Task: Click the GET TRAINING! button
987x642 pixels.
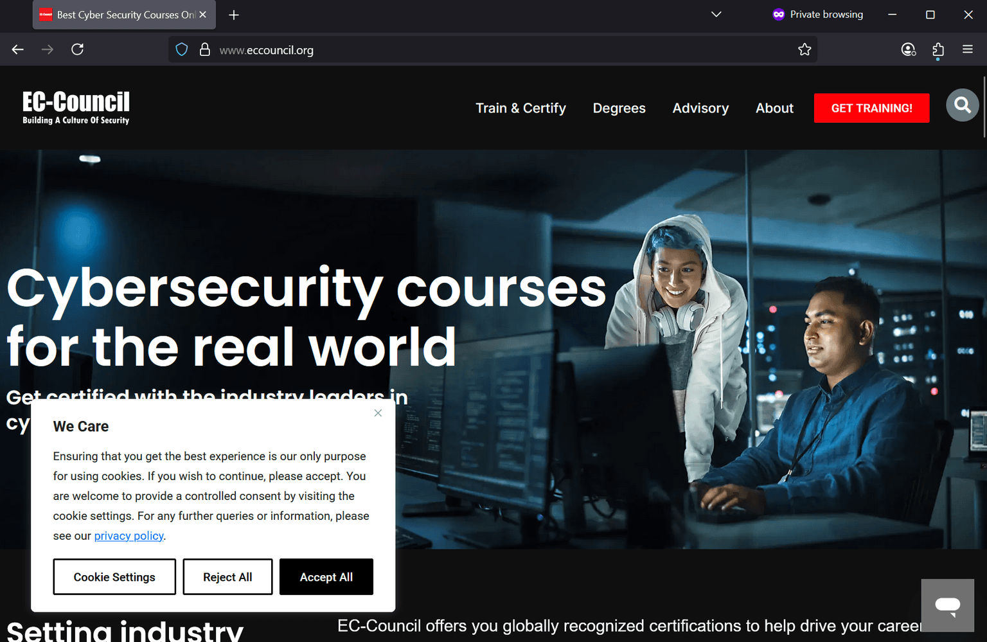Action: click(x=871, y=108)
